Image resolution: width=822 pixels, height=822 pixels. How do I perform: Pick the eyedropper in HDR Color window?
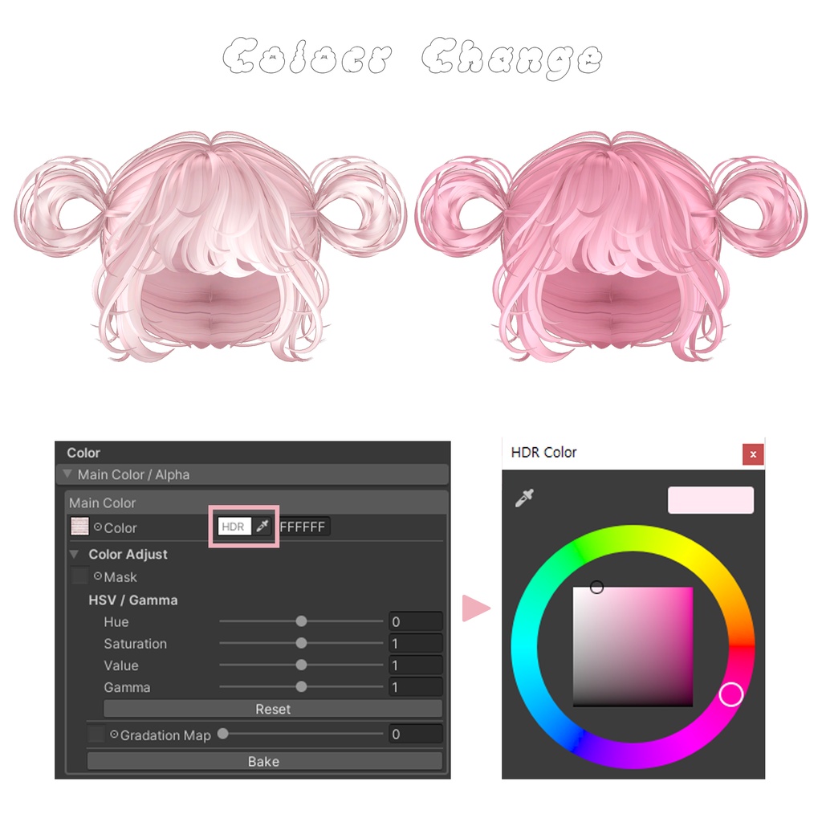(x=525, y=498)
